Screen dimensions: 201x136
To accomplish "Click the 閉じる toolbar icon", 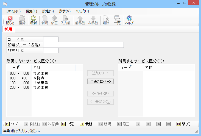I will pyautogui.click(x=10, y=20).
